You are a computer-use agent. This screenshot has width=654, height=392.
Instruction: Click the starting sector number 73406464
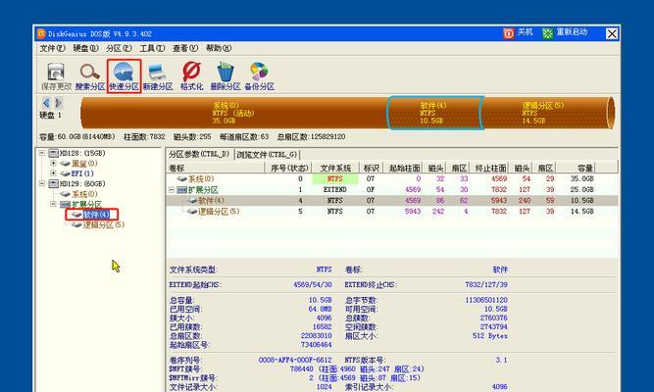pos(316,345)
